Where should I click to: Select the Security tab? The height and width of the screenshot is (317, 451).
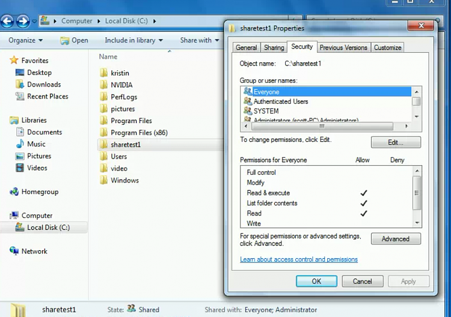pyautogui.click(x=302, y=46)
